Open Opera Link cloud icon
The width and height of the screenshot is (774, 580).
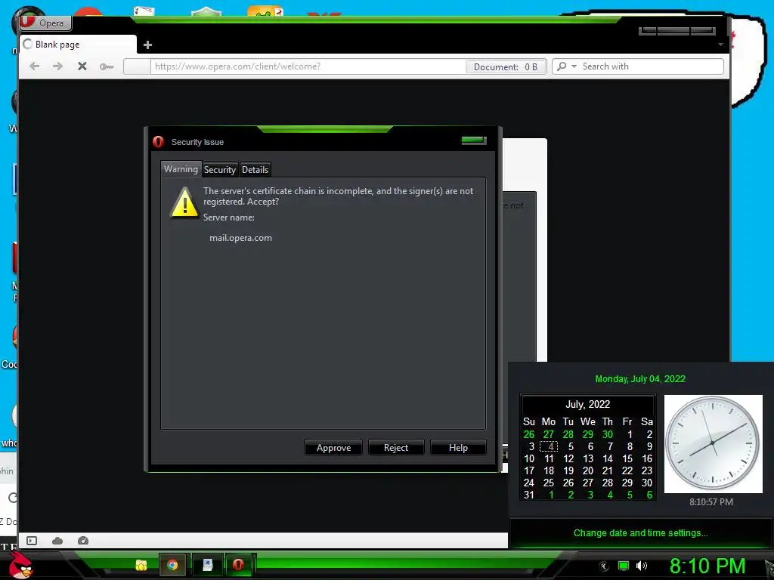(57, 541)
